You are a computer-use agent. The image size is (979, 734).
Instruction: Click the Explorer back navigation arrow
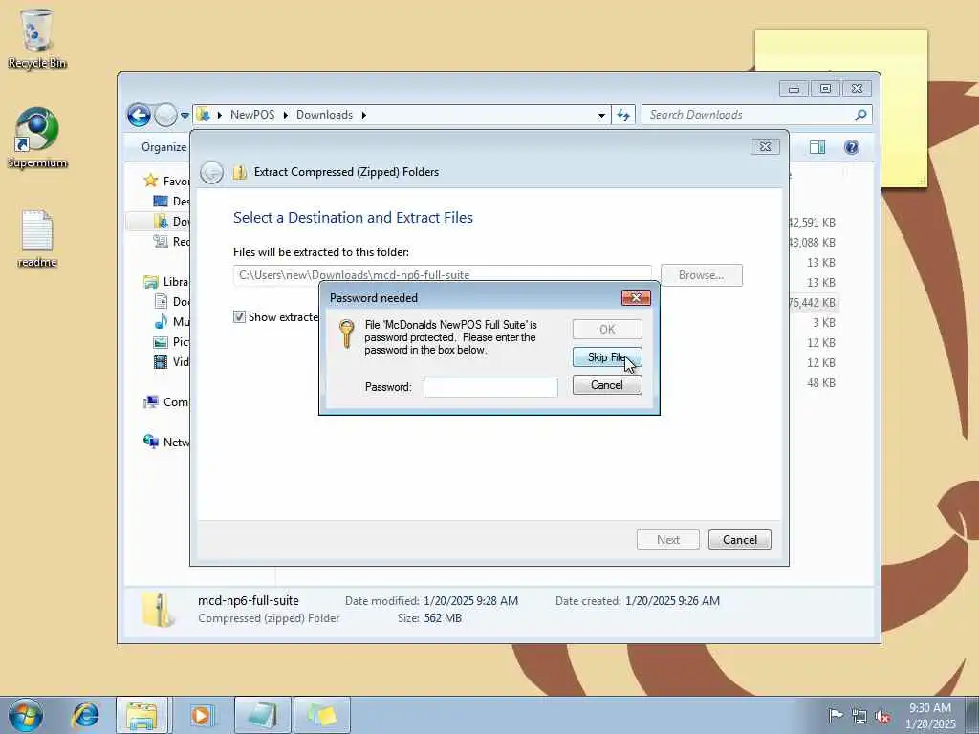click(139, 115)
